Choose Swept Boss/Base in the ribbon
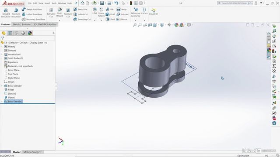 coord(32,9)
